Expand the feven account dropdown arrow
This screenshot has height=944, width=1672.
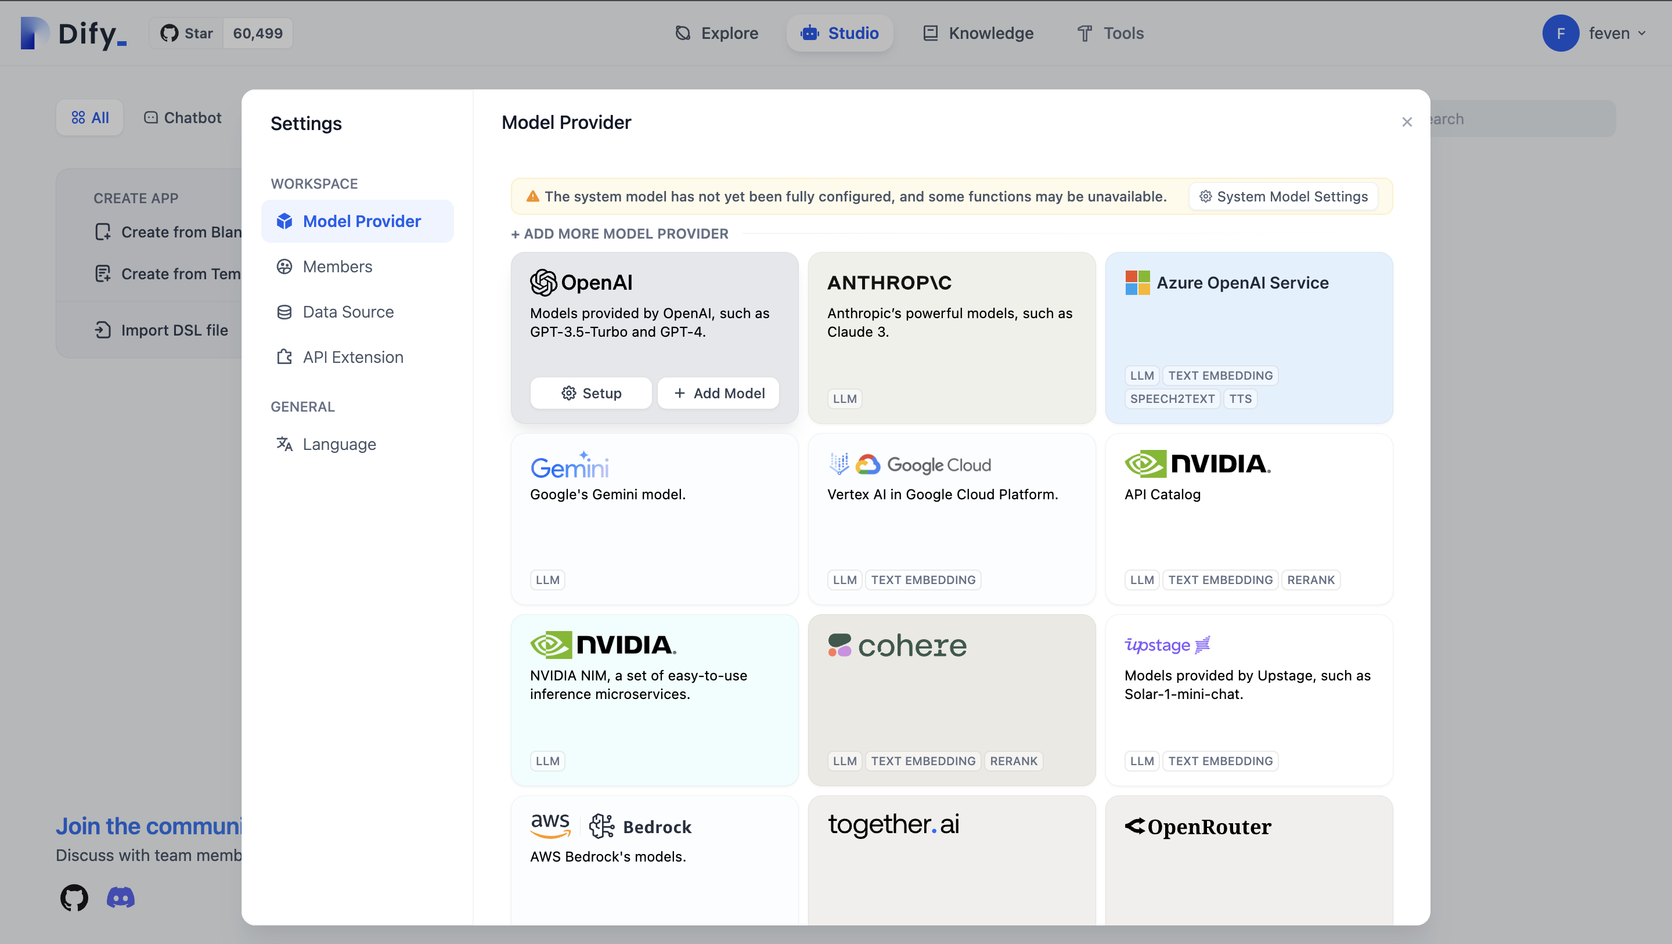pyautogui.click(x=1641, y=33)
